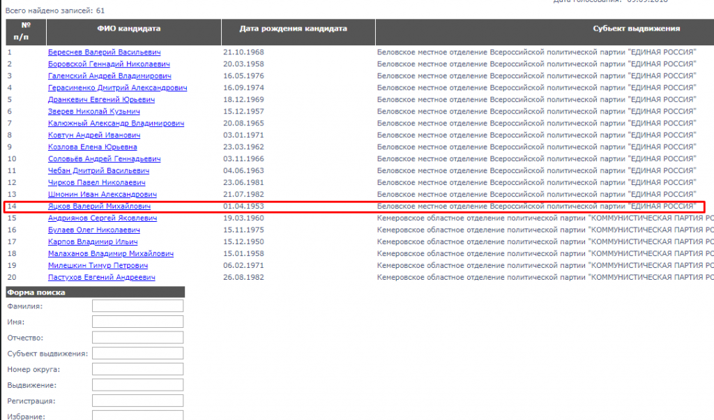The height and width of the screenshot is (420, 714).
Task: Click the № п/п column header
Action: pos(26,32)
